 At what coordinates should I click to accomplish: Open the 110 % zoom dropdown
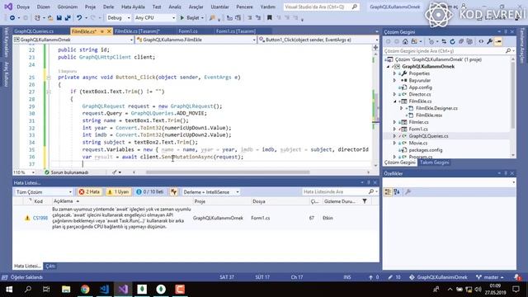coord(24,172)
